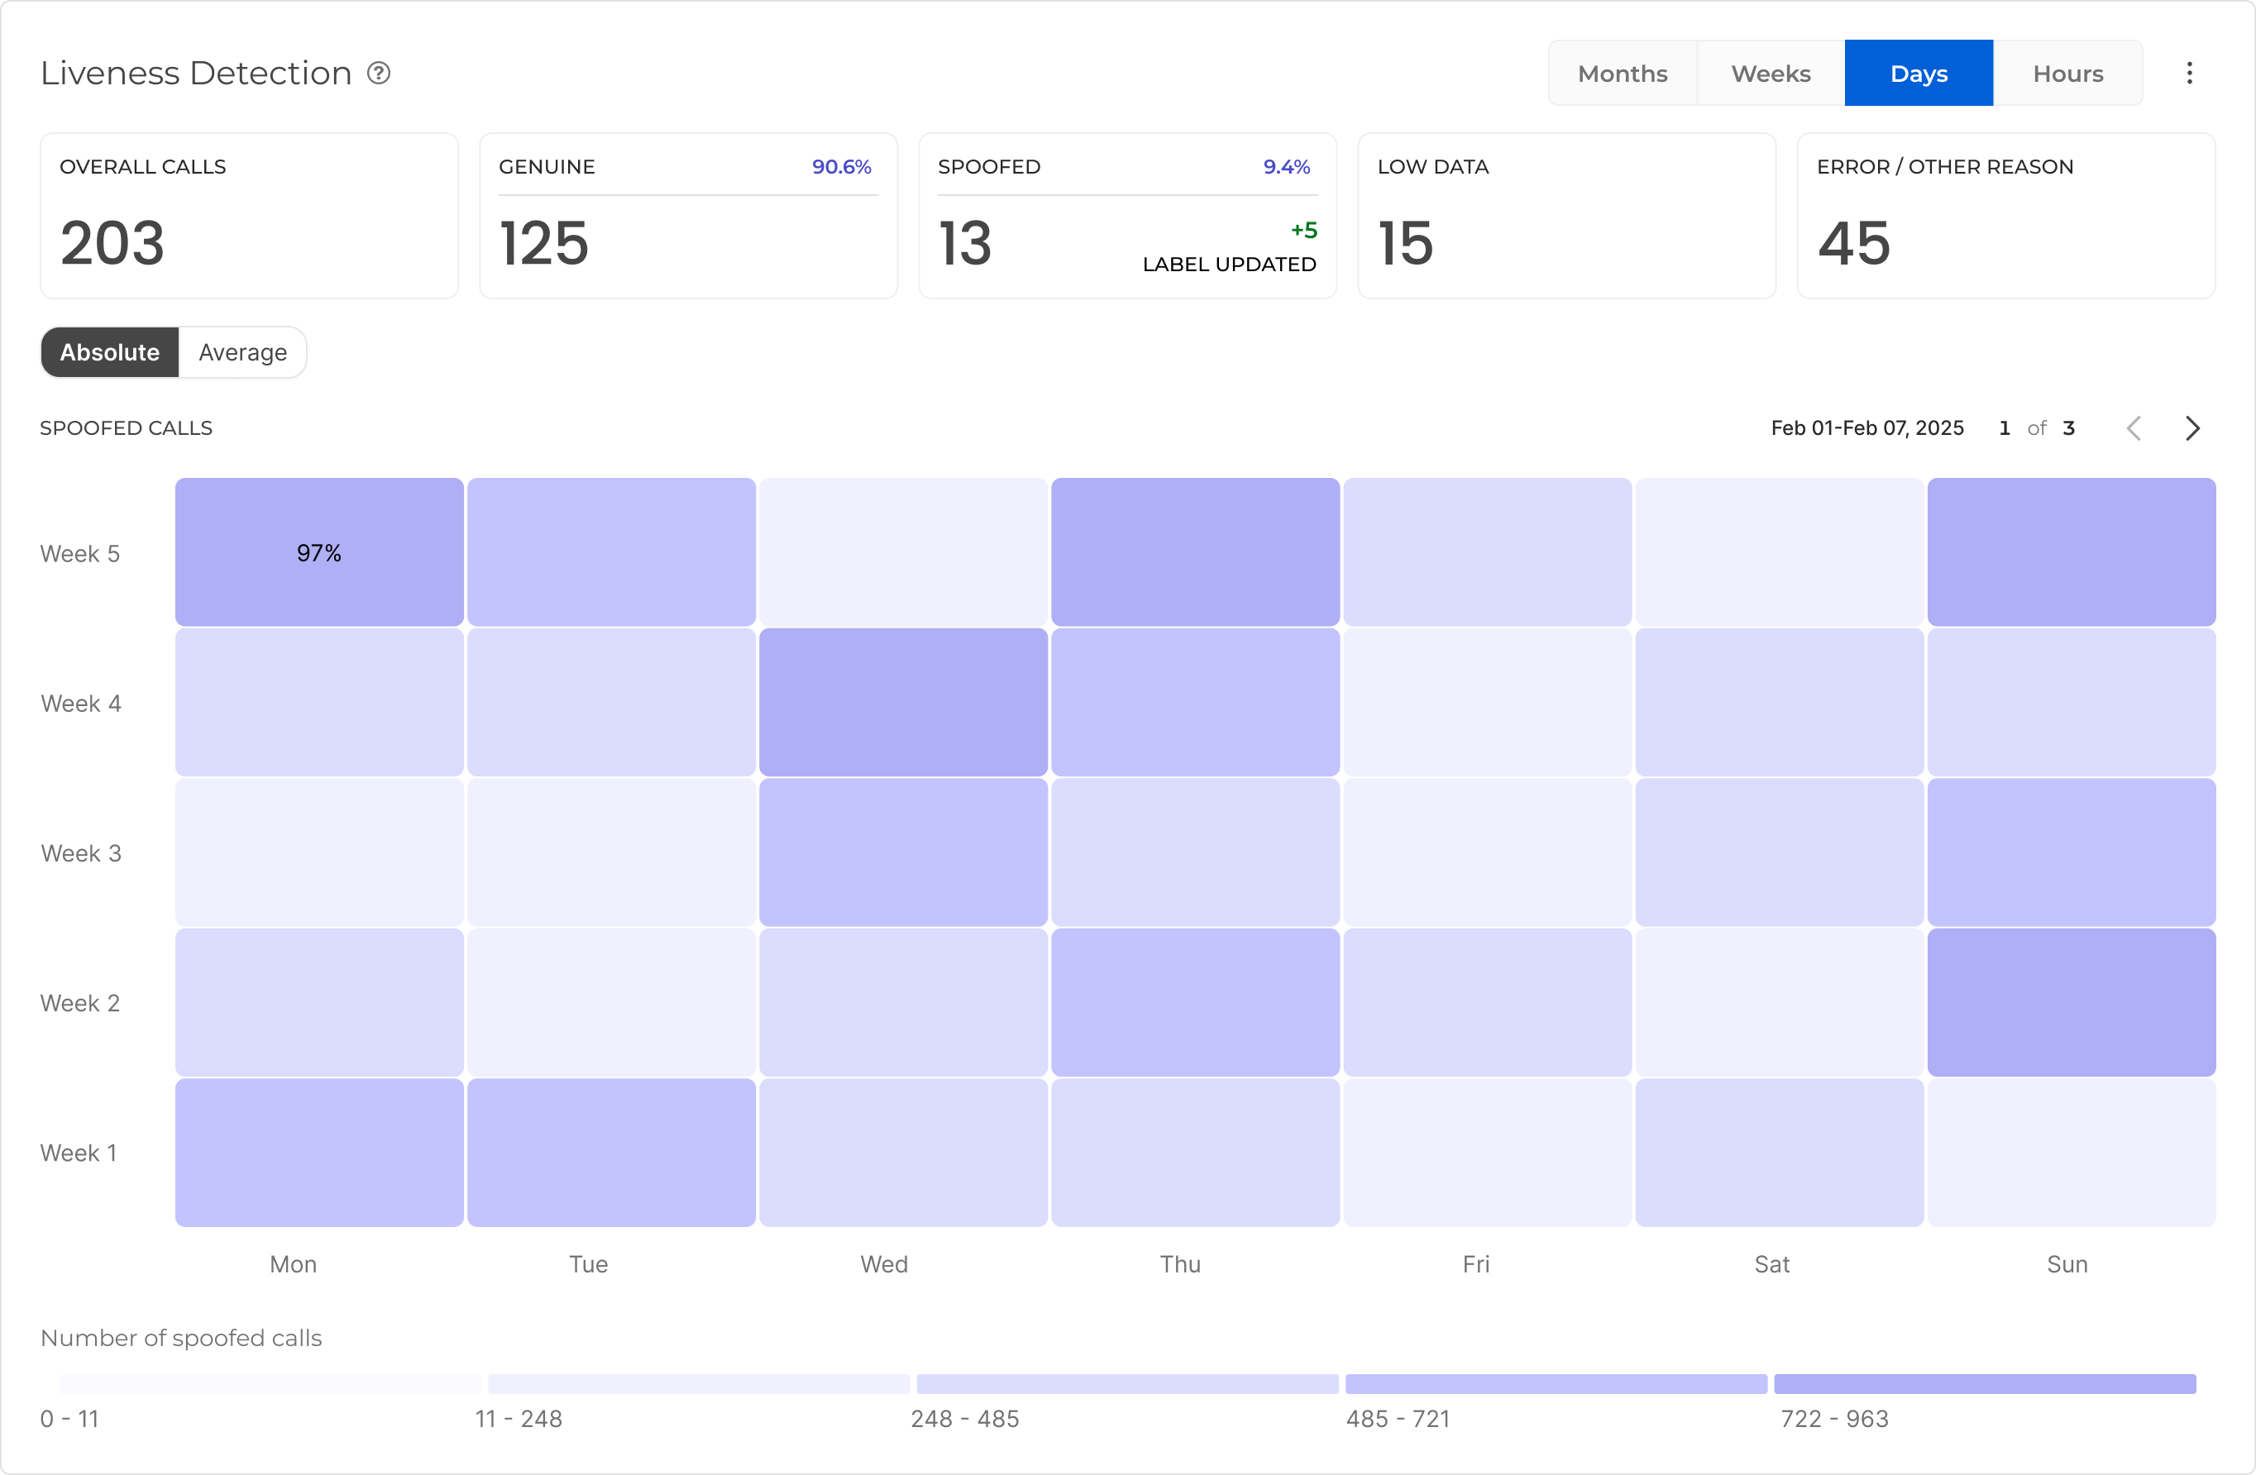
Task: Select the Hours tab
Action: point(2067,73)
